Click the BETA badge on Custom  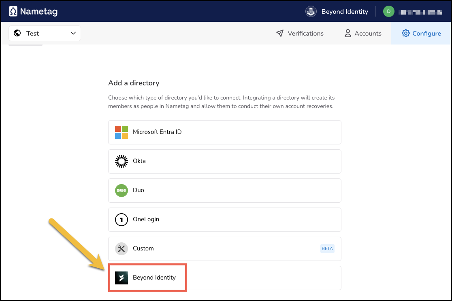pyautogui.click(x=327, y=248)
